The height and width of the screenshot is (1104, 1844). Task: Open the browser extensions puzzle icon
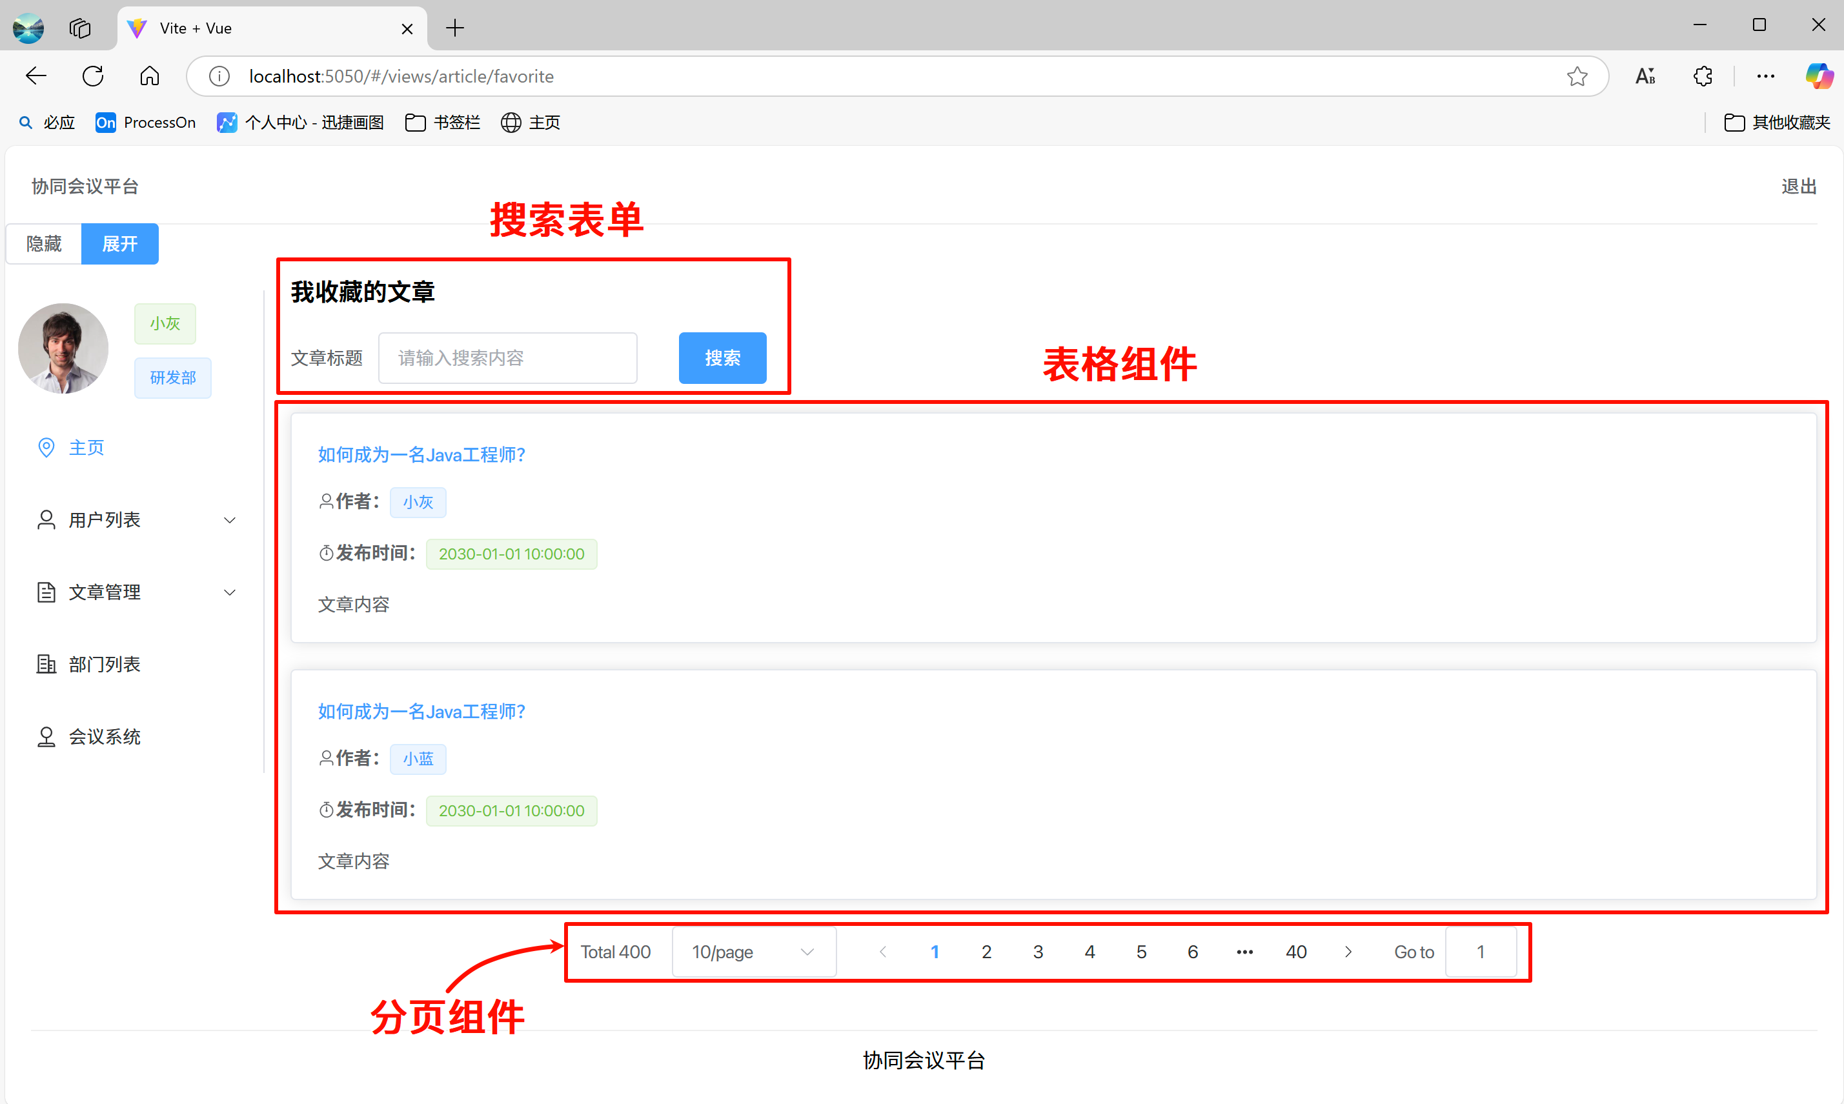click(x=1703, y=76)
